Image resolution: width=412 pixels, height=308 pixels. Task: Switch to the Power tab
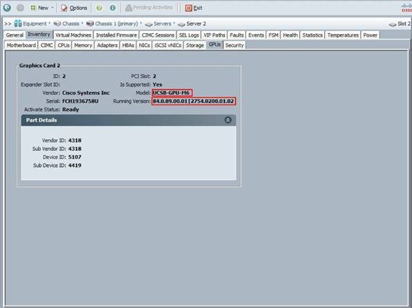pos(370,35)
